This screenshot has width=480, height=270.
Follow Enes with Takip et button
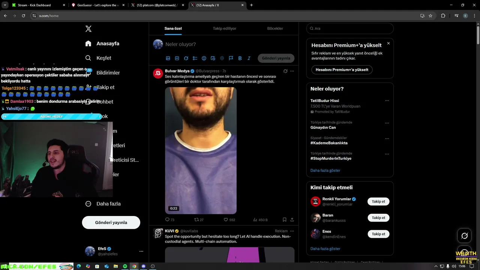pyautogui.click(x=378, y=234)
